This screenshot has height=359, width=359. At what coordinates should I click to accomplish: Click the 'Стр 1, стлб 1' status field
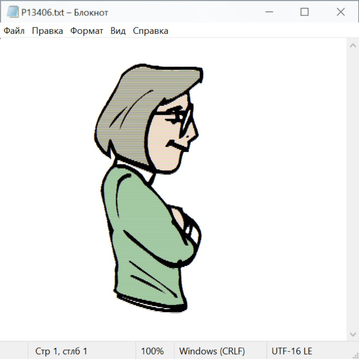coord(61,351)
